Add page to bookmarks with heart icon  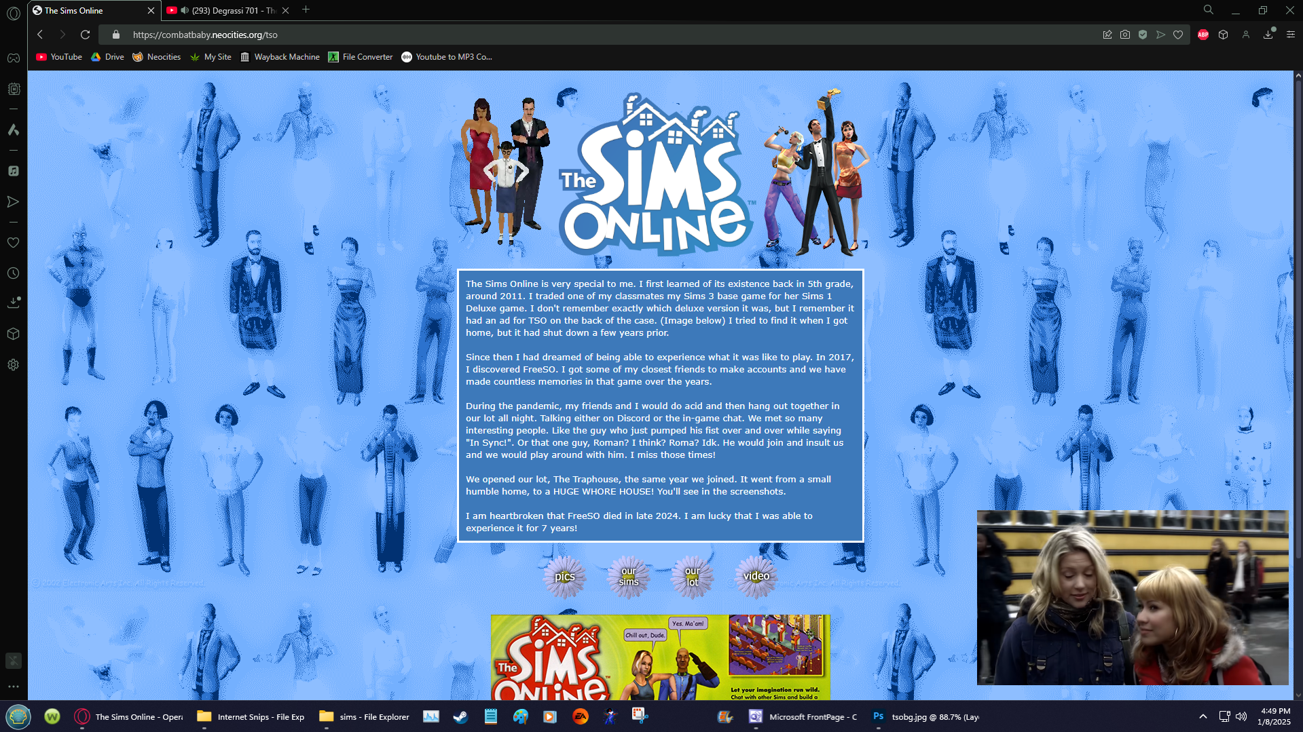pos(1178,35)
